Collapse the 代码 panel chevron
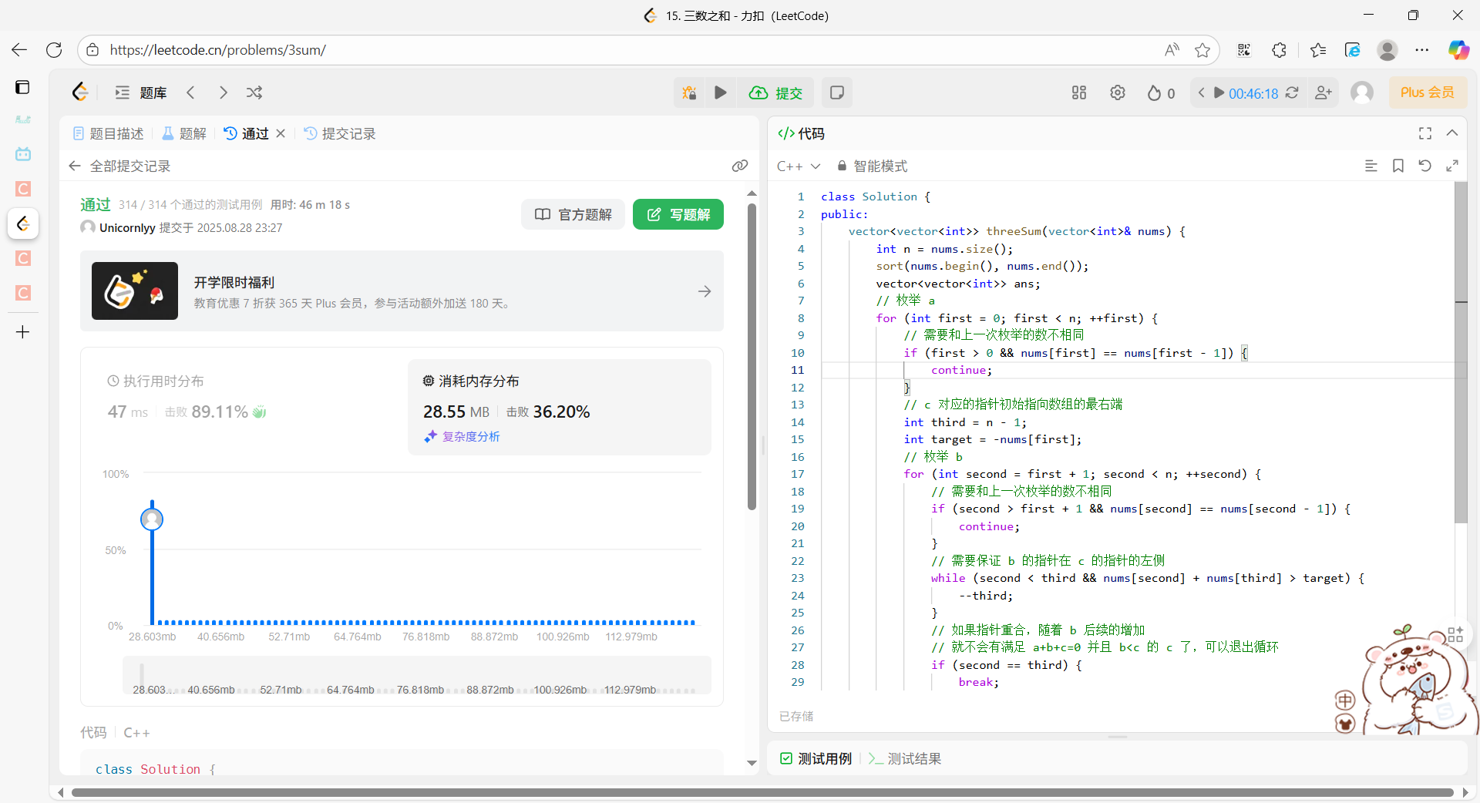 click(1452, 133)
